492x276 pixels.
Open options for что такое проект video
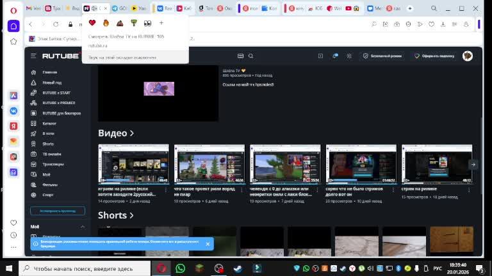click(242, 190)
